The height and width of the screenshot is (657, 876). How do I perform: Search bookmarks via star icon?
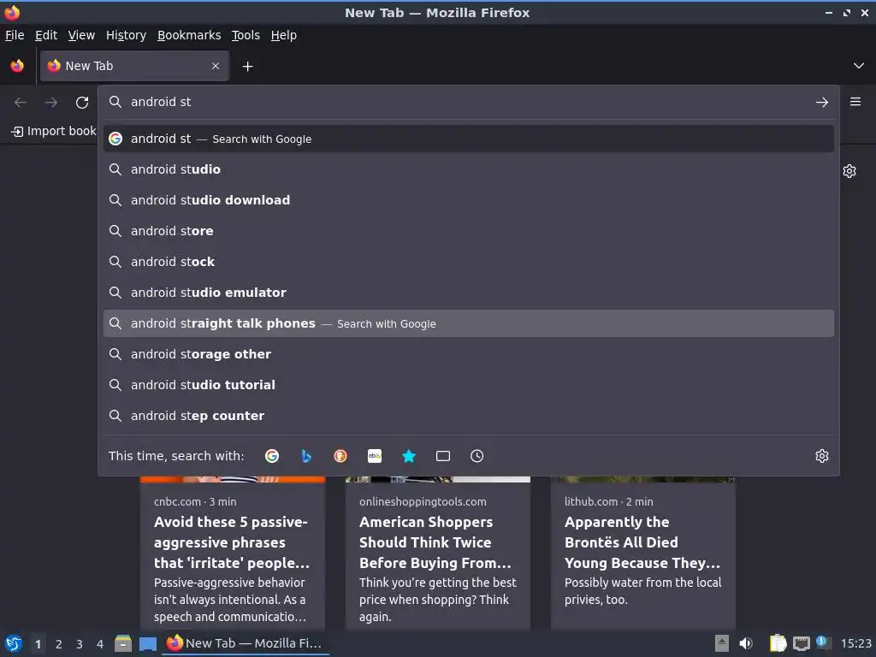coord(409,456)
